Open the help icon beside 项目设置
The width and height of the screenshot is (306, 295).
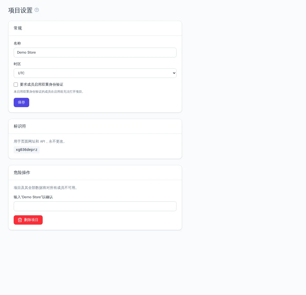[37, 10]
